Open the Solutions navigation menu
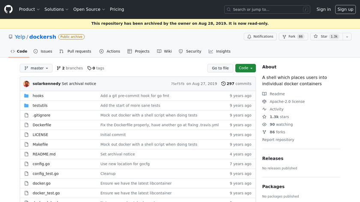The image size is (360, 202). click(x=56, y=9)
